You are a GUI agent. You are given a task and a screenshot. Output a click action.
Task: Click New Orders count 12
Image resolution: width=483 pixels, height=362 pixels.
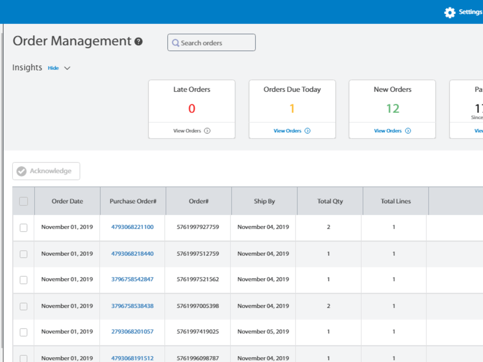[393, 108]
